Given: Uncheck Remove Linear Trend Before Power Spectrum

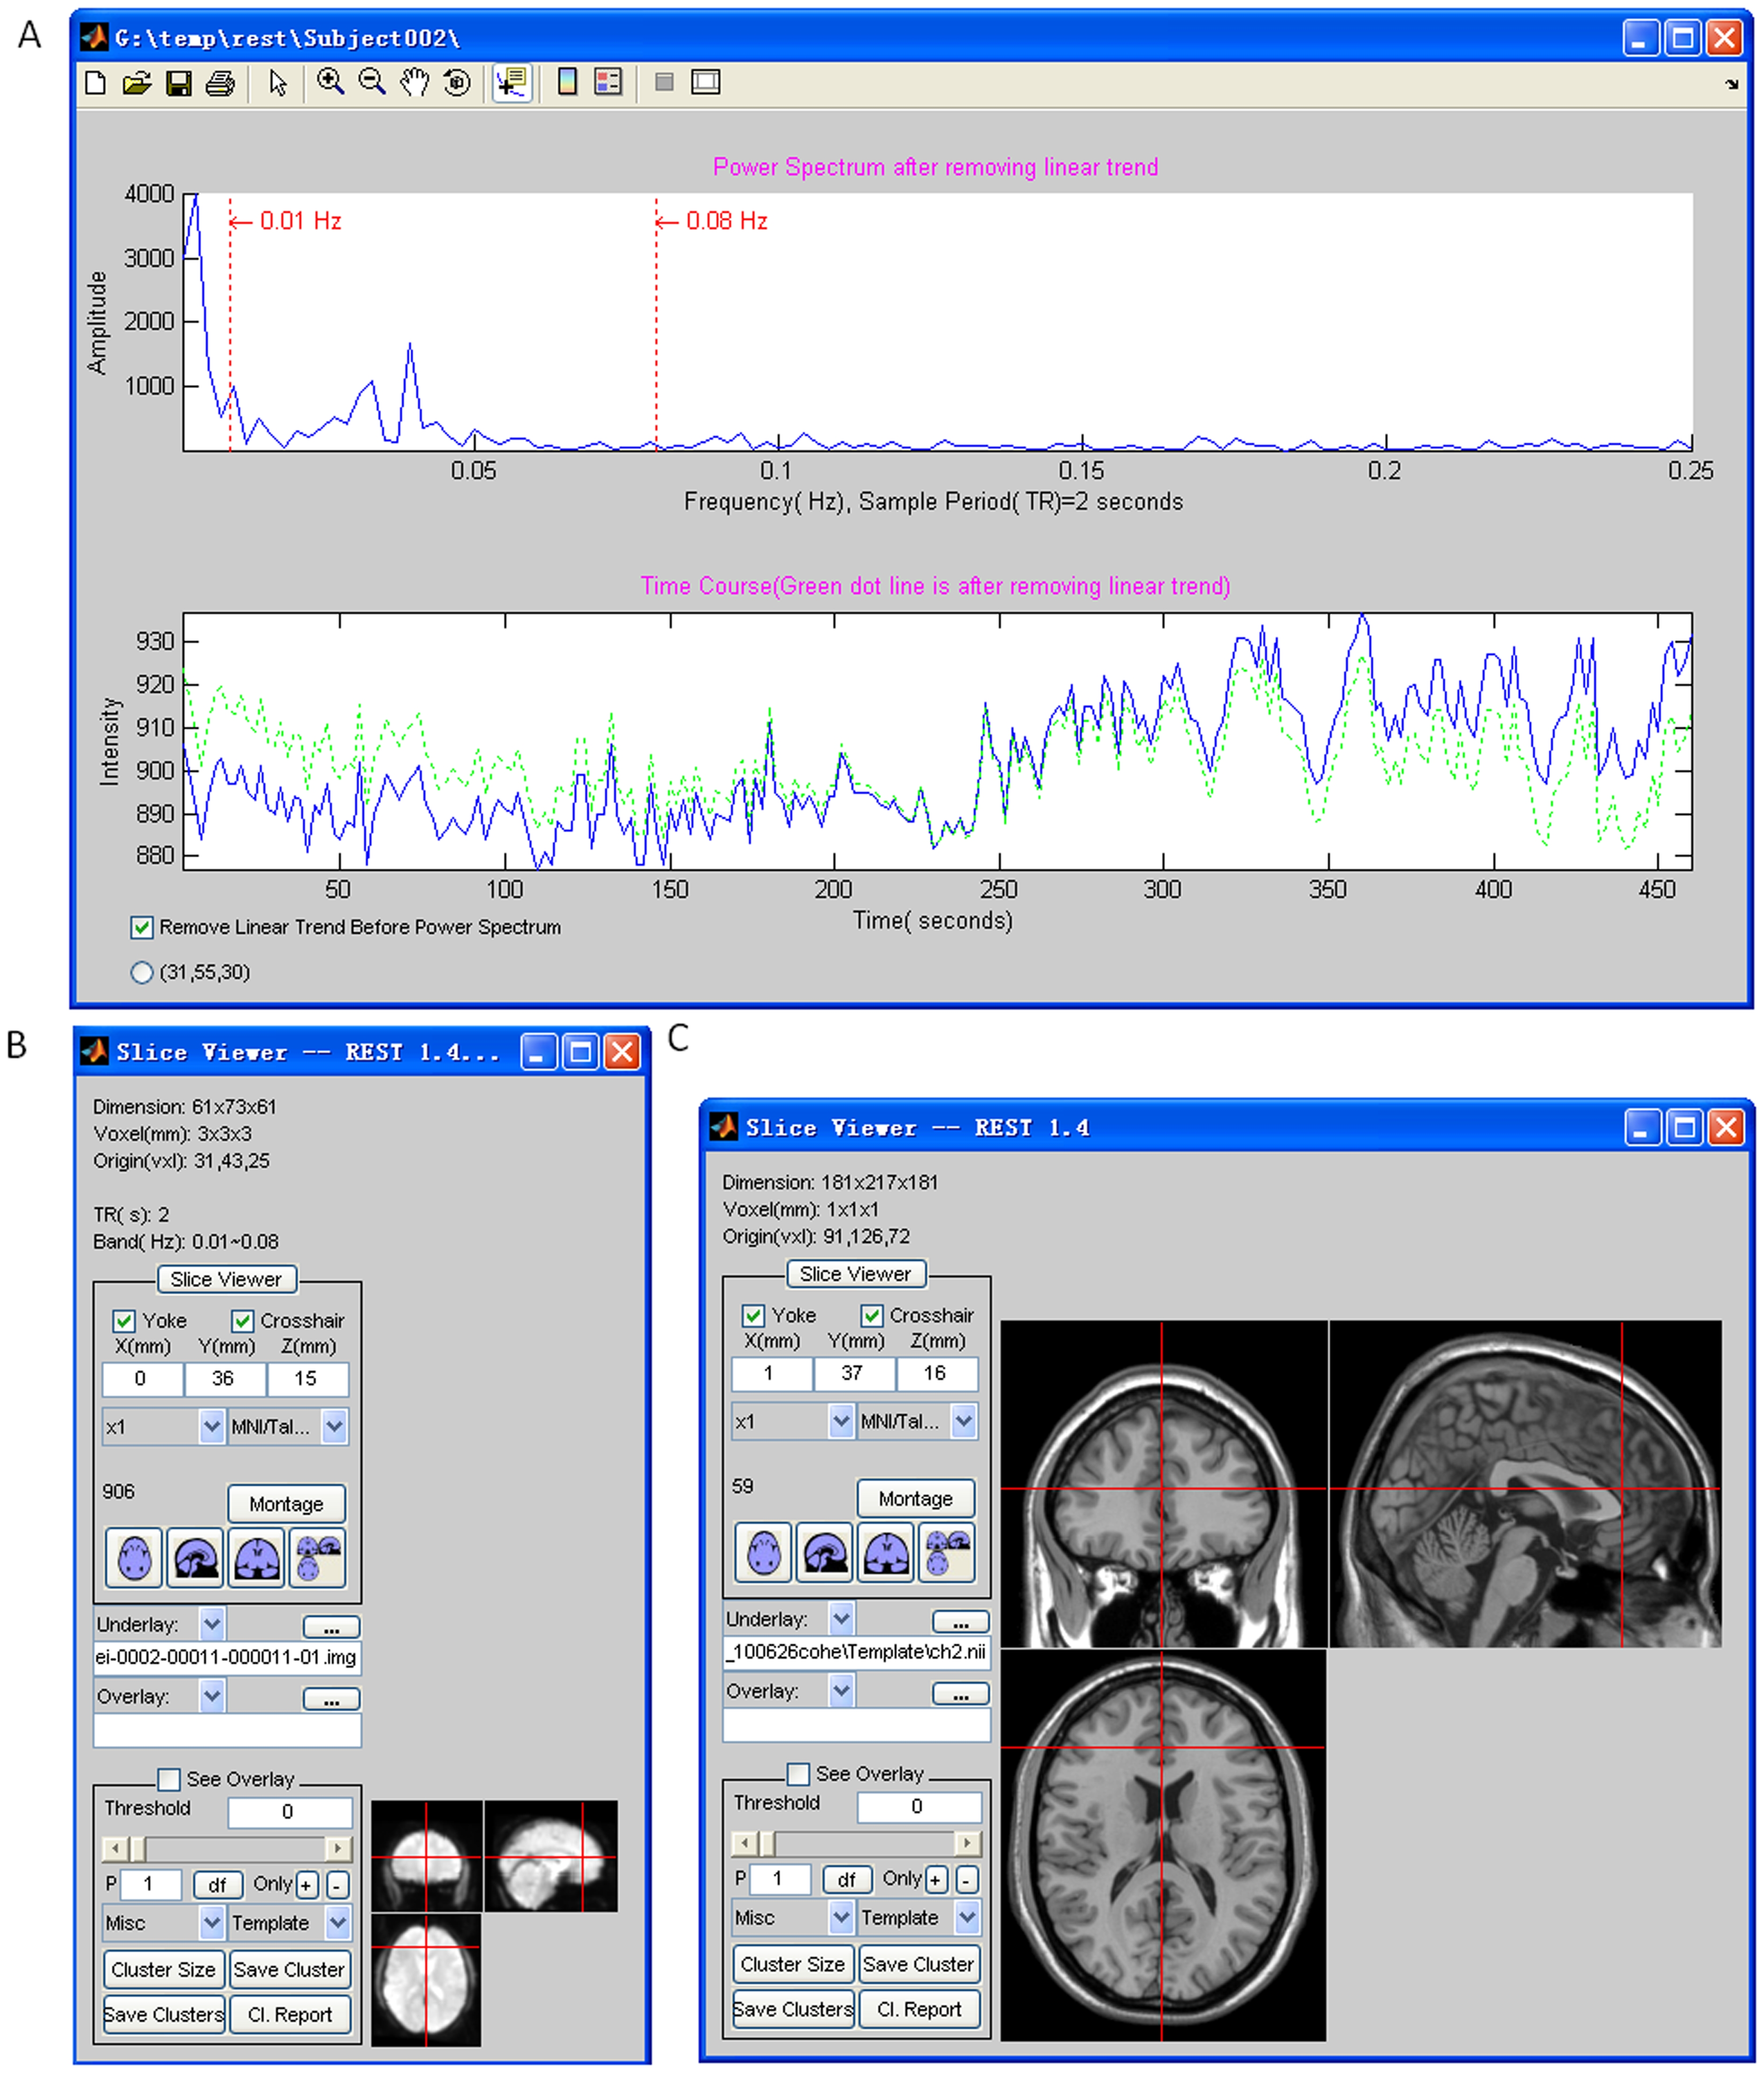Looking at the screenshot, I should tap(142, 927).
